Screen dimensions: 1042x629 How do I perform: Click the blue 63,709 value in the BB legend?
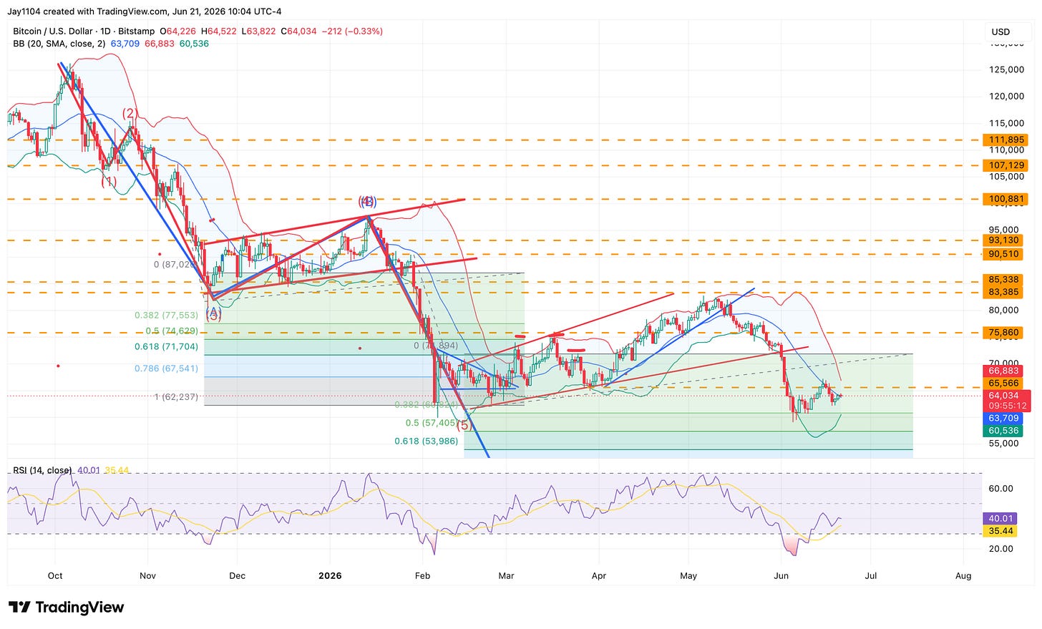pyautogui.click(x=126, y=44)
